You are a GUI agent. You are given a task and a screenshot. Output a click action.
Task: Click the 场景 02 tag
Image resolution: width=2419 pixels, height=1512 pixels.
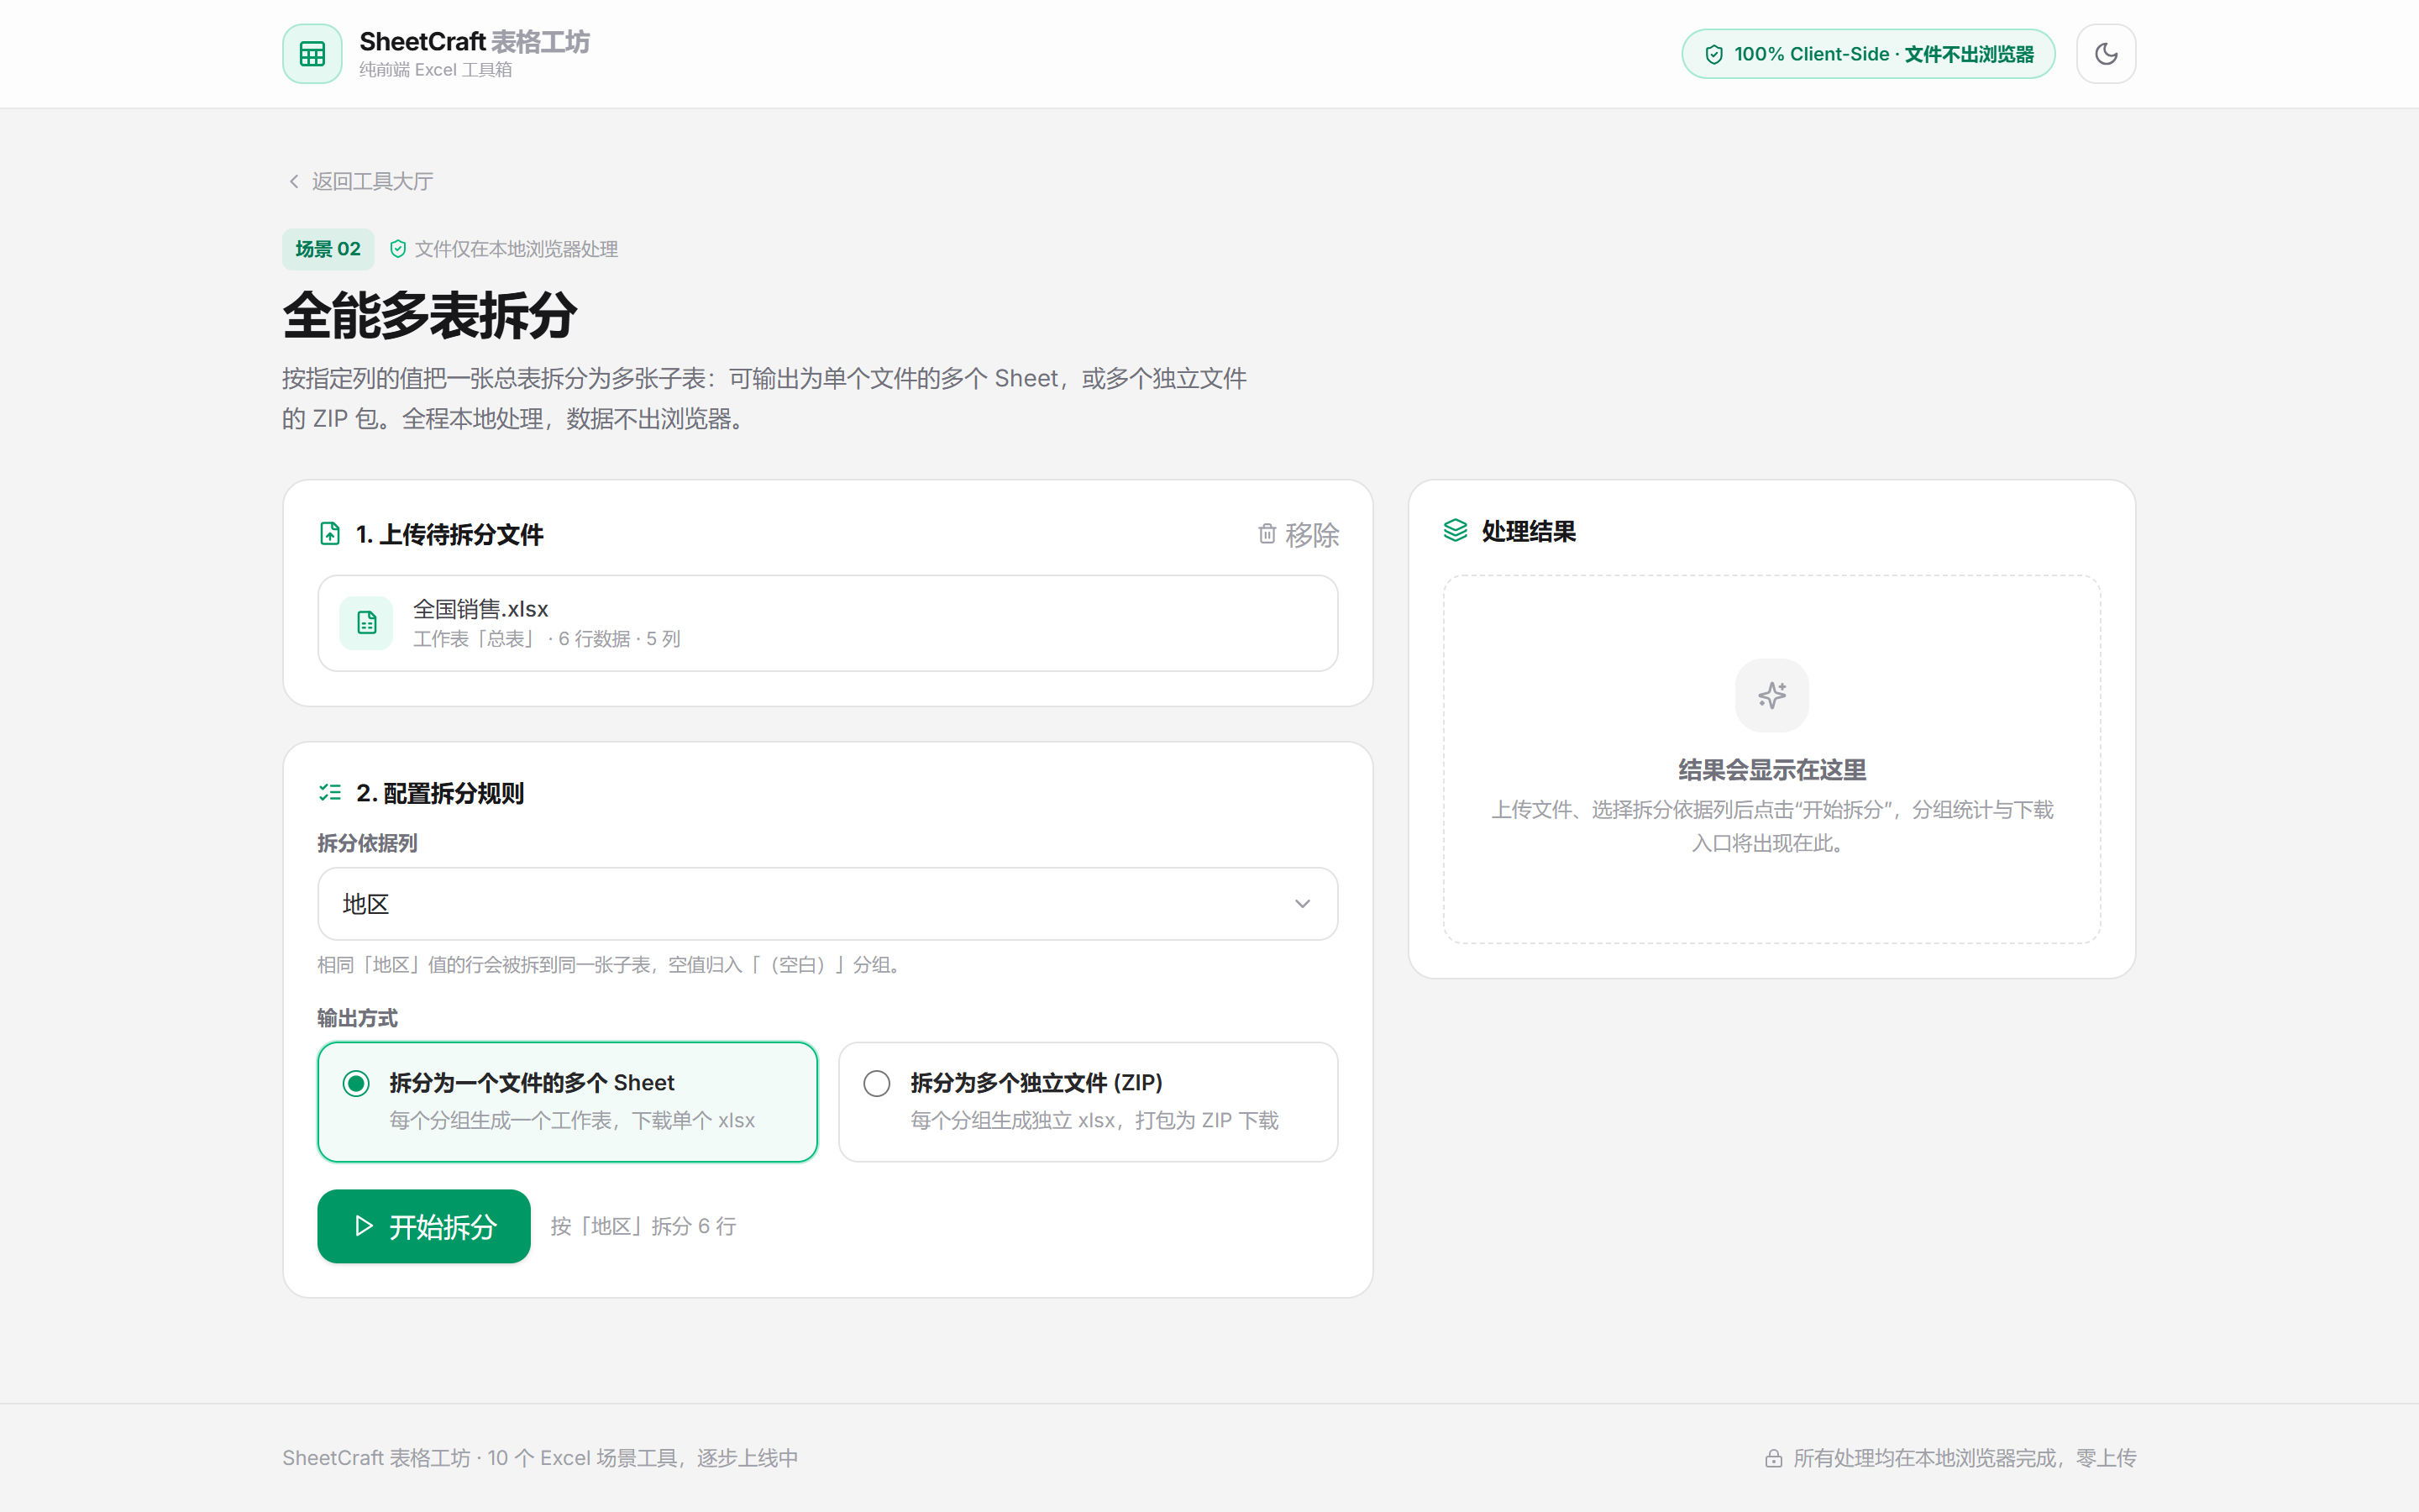click(328, 249)
